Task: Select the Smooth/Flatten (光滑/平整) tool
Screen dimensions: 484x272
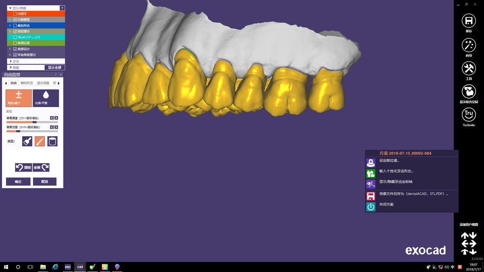Action: (46, 98)
